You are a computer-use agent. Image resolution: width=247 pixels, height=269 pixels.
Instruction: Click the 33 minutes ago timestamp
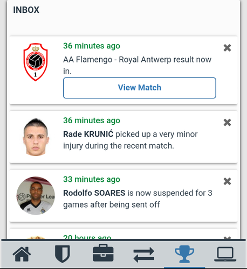(92, 179)
